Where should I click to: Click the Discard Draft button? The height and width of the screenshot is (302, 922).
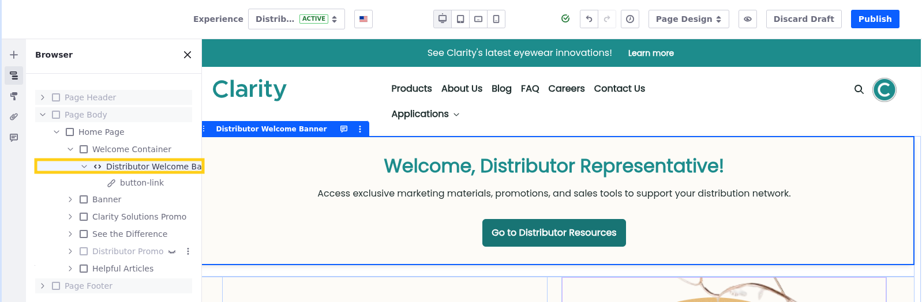803,19
